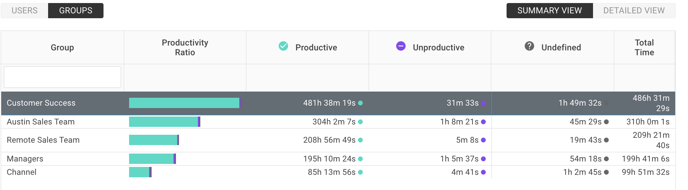Select the Groups tab

coord(76,11)
